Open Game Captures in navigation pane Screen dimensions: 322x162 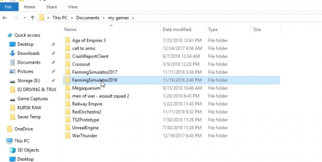[x=33, y=98]
